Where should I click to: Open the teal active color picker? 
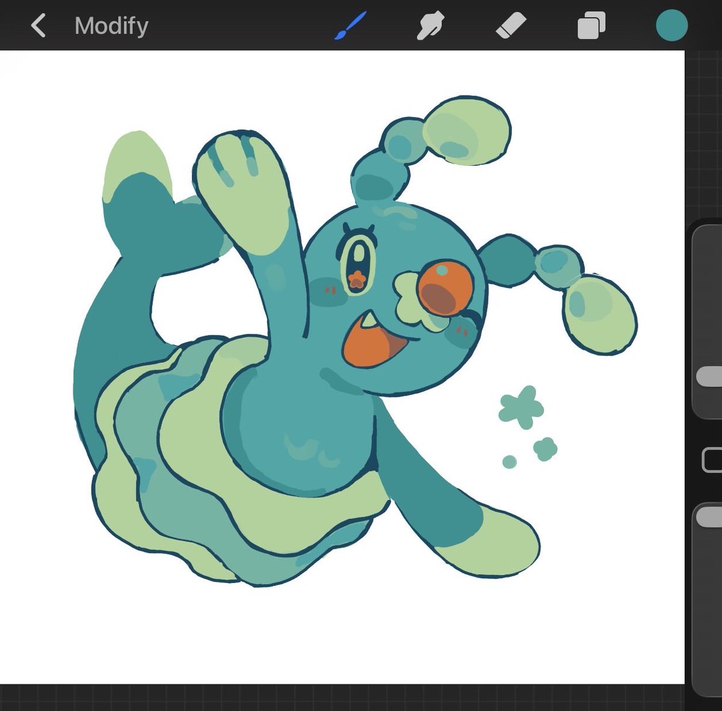(x=671, y=25)
